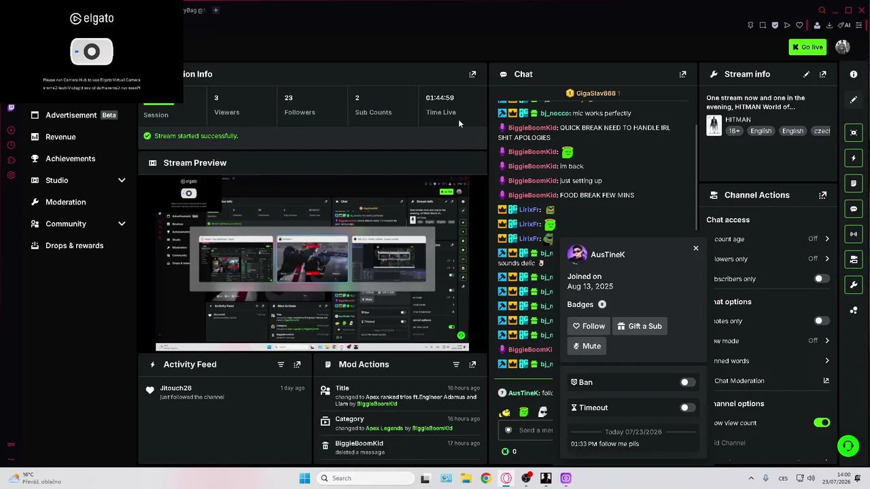Click the green Go live button
The image size is (870, 489).
click(x=807, y=47)
